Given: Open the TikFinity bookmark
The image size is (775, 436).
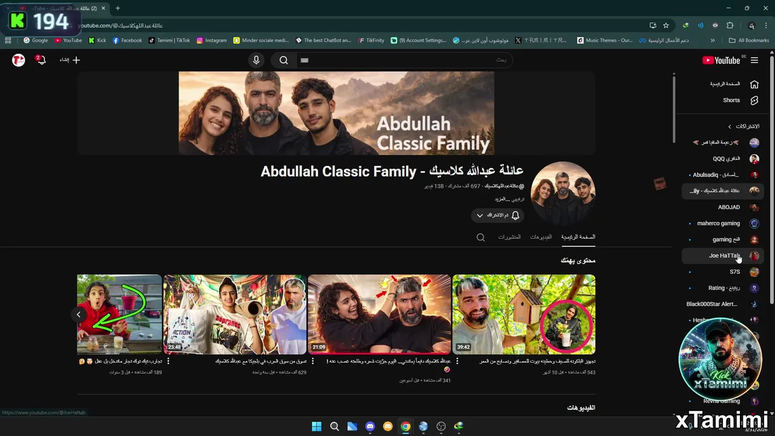Looking at the screenshot, I should point(371,40).
